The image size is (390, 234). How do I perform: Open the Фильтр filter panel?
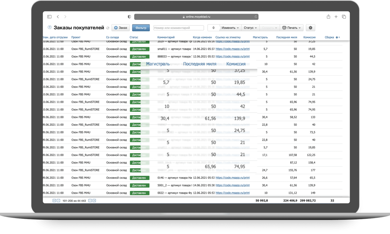pyautogui.click(x=141, y=28)
